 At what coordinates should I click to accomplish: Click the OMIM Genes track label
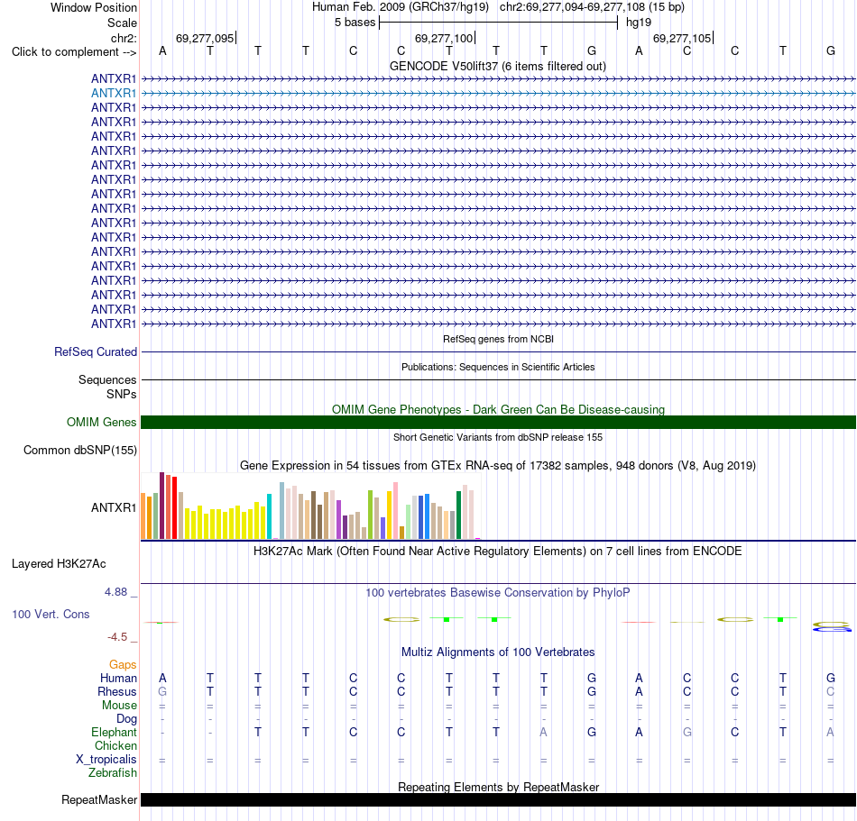click(x=101, y=422)
